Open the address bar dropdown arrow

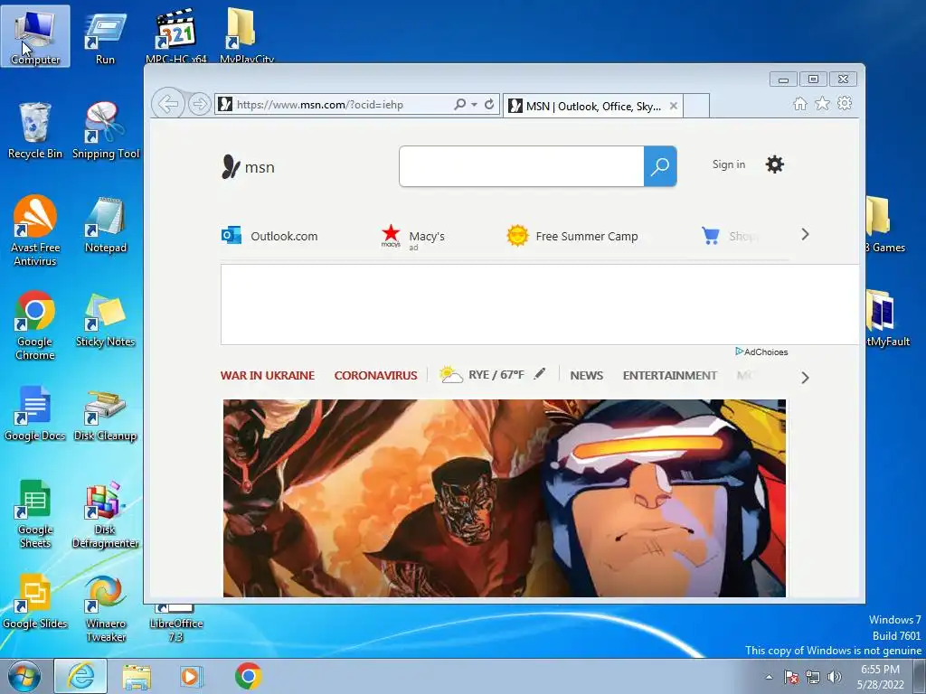click(x=474, y=105)
